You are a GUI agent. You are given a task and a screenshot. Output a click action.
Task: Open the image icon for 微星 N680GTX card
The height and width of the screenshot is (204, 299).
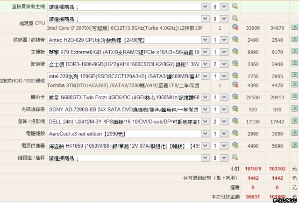tap(294, 96)
